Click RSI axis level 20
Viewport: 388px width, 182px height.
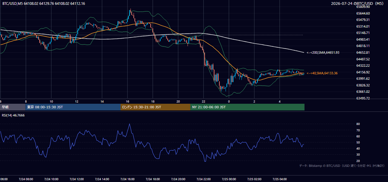(x=358, y=161)
